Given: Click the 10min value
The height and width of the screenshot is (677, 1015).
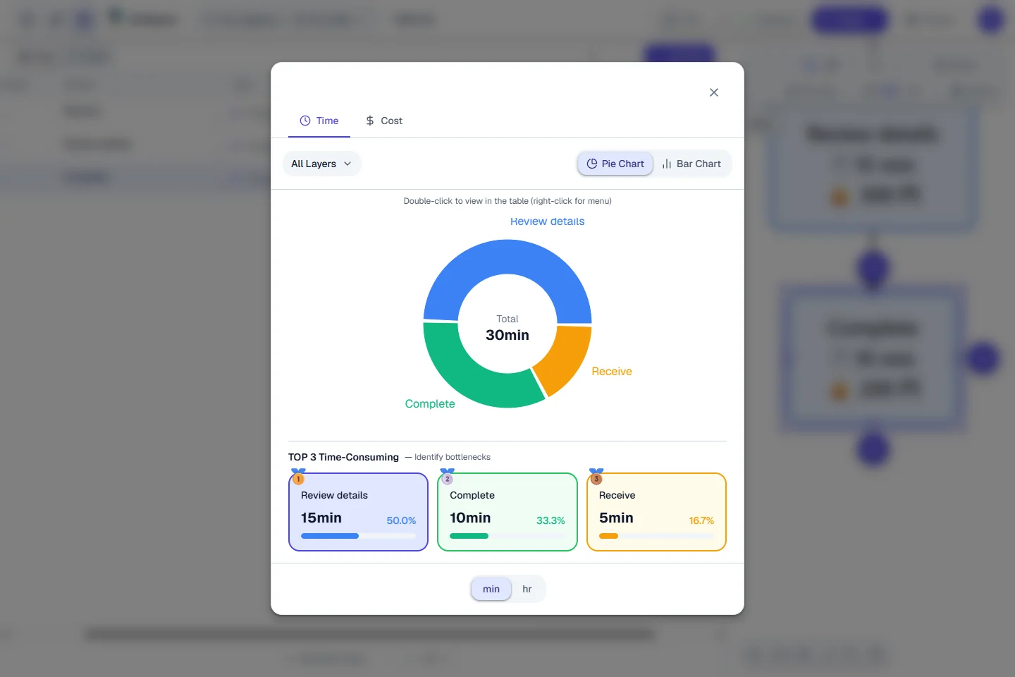Looking at the screenshot, I should (x=470, y=518).
